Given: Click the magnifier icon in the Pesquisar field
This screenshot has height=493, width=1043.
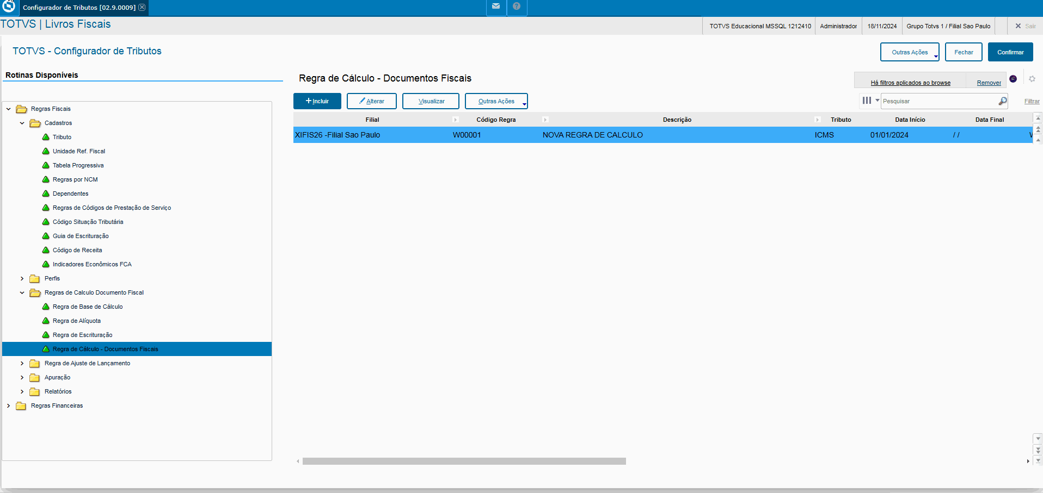Looking at the screenshot, I should click(x=1002, y=101).
